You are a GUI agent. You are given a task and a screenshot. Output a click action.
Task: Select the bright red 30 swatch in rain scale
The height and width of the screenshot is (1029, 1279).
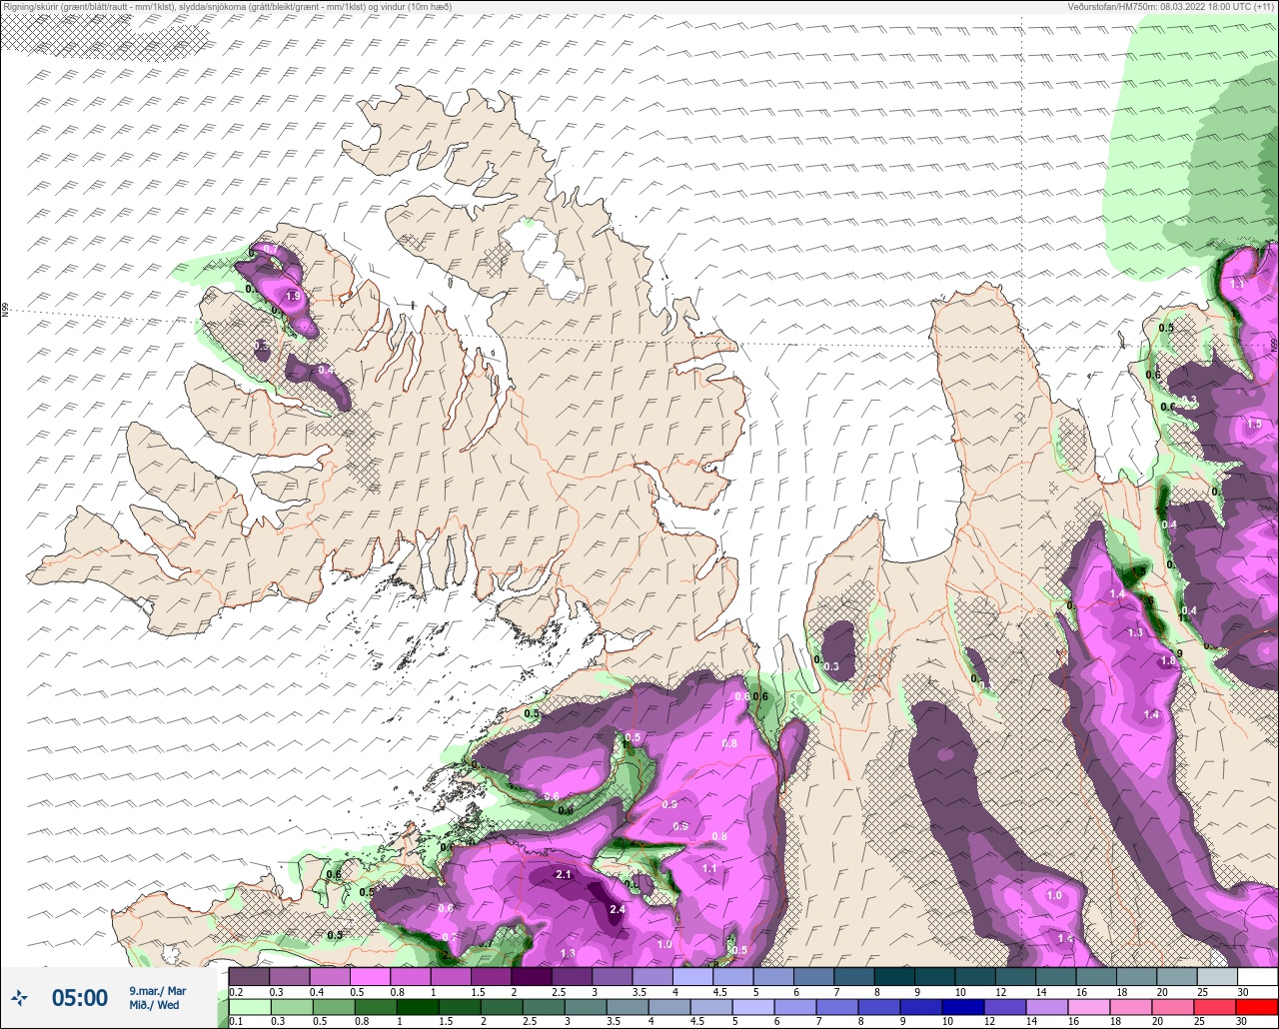point(1257,1006)
